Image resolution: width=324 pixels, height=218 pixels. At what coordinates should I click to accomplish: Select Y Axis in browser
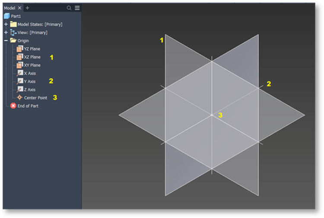29,81
